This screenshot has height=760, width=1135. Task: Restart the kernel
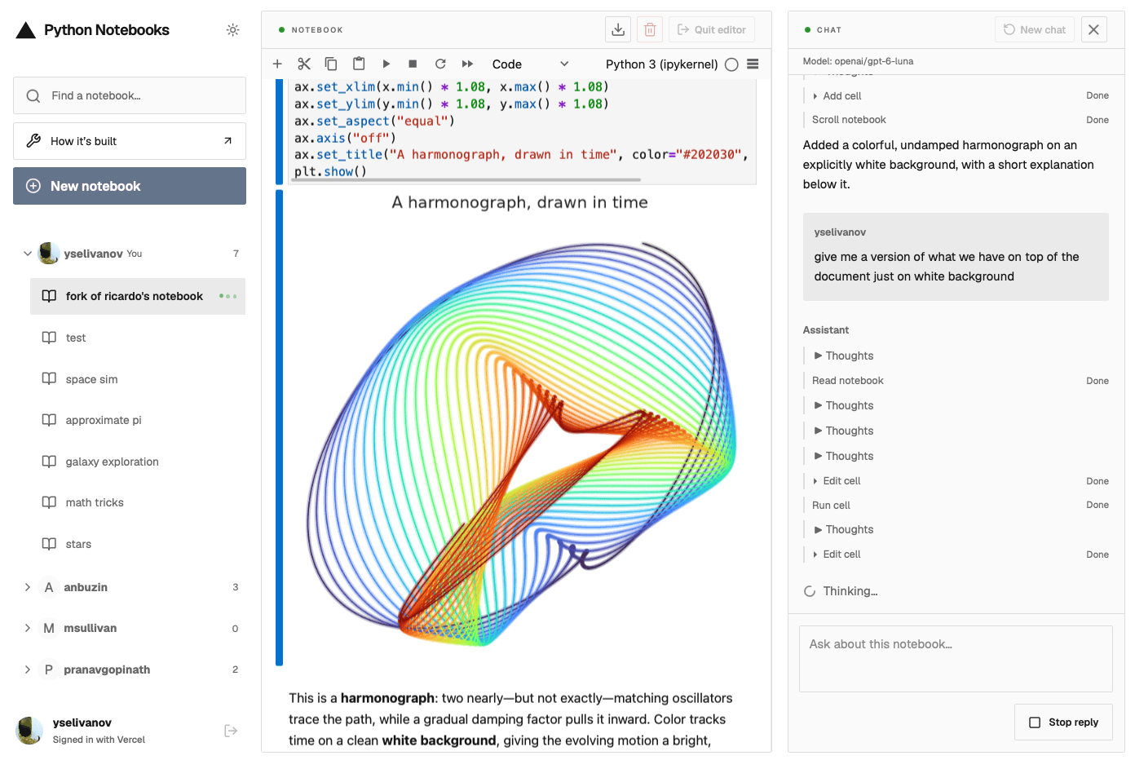[440, 64]
